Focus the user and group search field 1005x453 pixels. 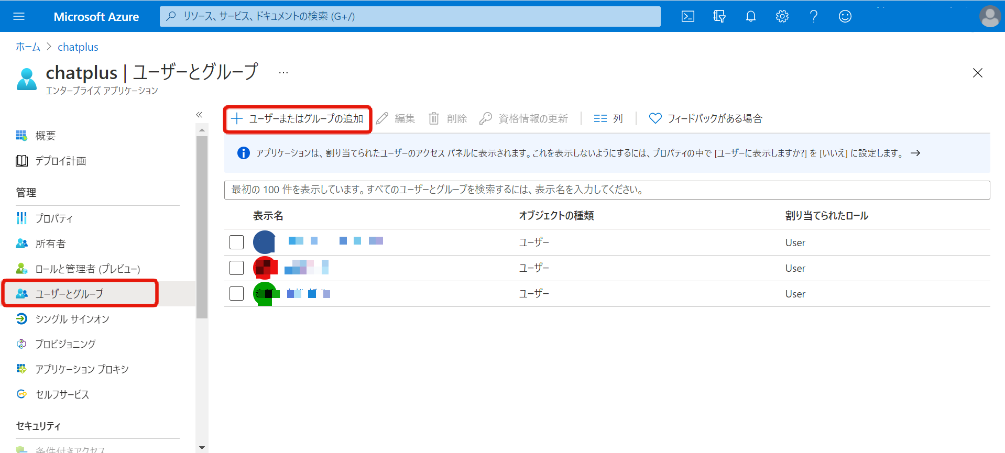[x=607, y=190]
